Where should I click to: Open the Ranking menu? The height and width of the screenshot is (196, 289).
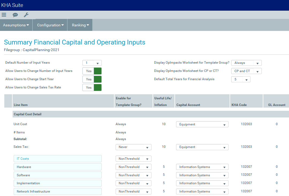[80, 25]
